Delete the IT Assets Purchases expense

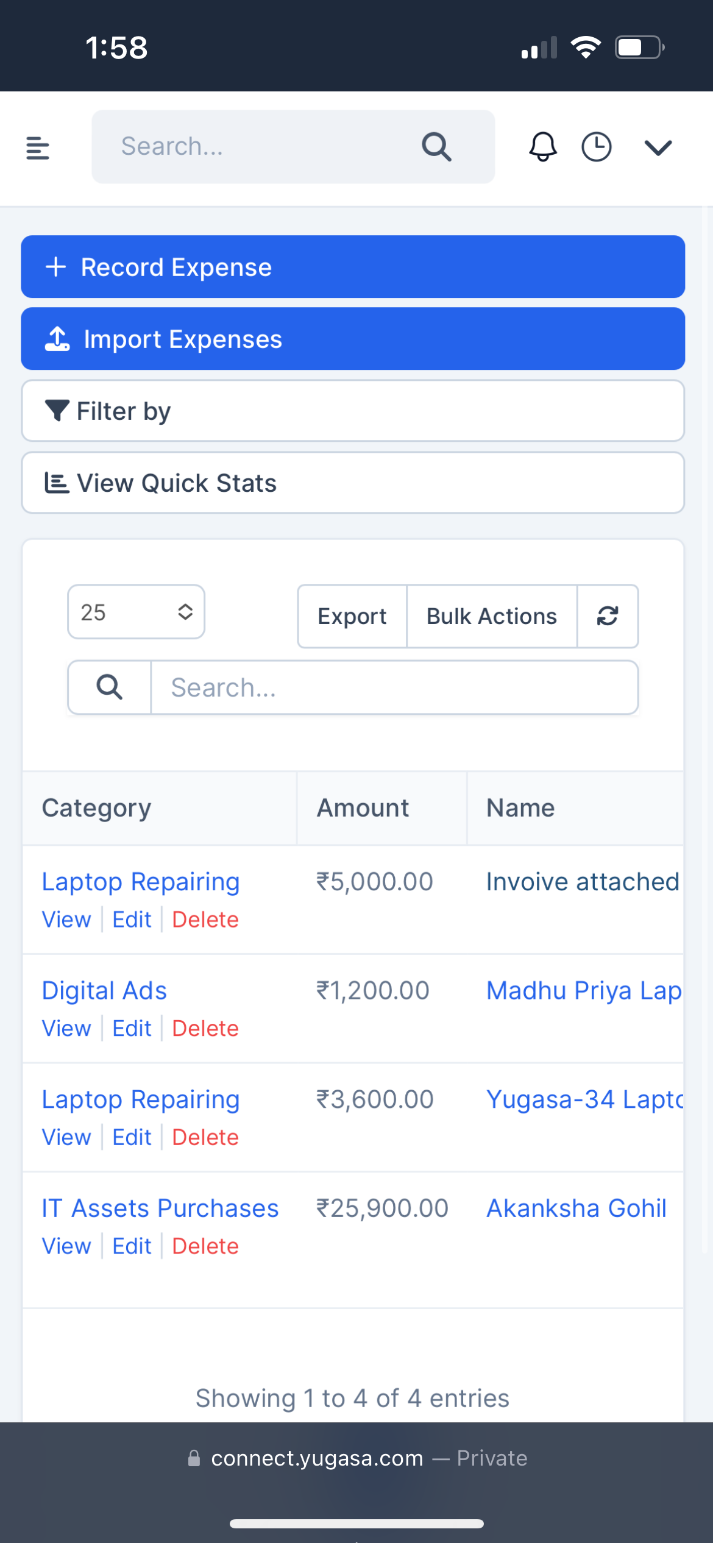pyautogui.click(x=205, y=1246)
